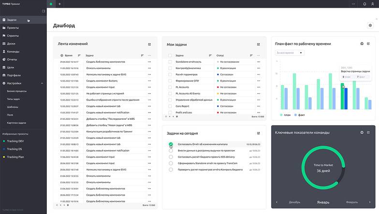
Task: Click the print icon on План-факт widget
Action: coord(362,44)
